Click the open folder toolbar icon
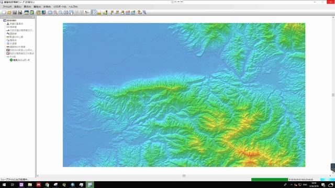The height and width of the screenshot is (188, 335). coord(9,13)
